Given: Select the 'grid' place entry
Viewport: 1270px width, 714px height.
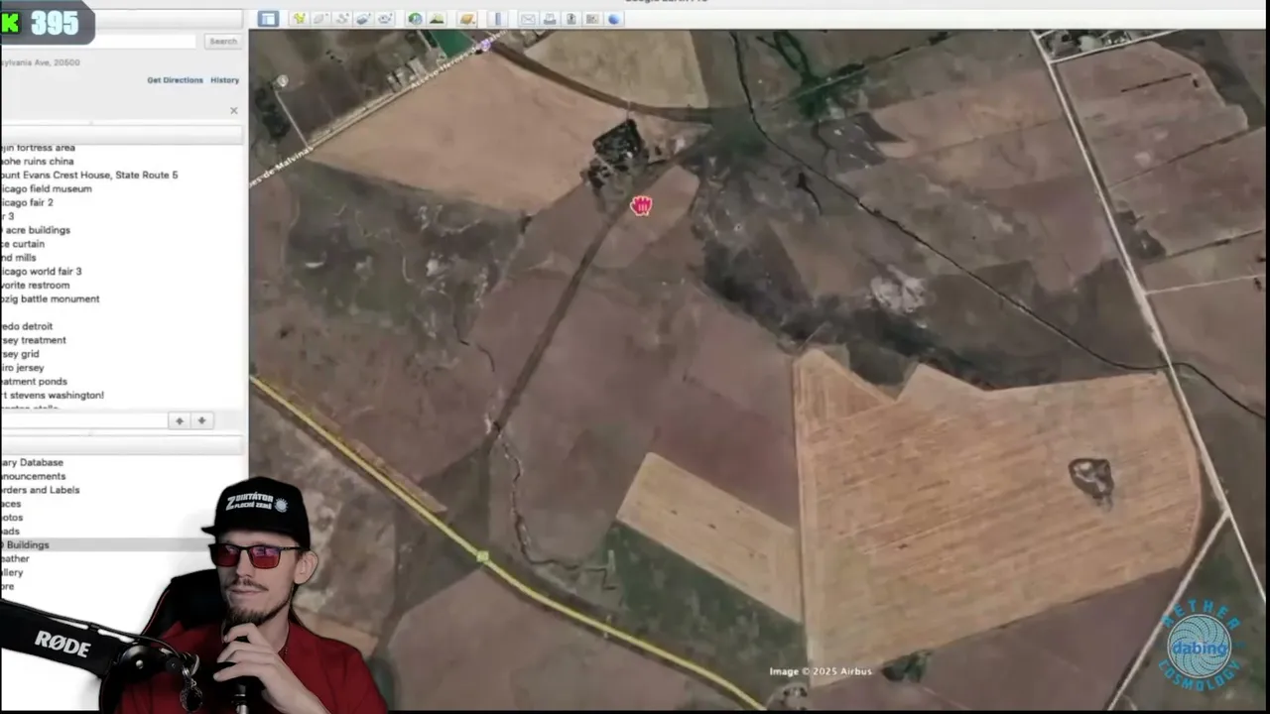Looking at the screenshot, I should point(20,354).
